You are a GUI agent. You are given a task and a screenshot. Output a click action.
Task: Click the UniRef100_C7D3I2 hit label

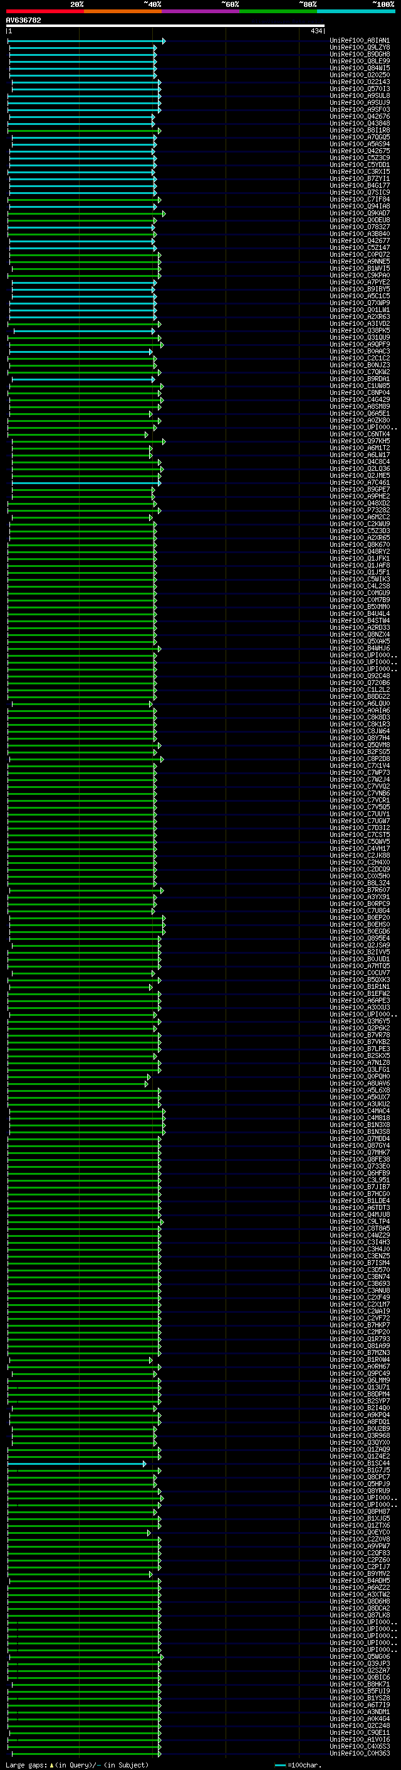point(359,828)
